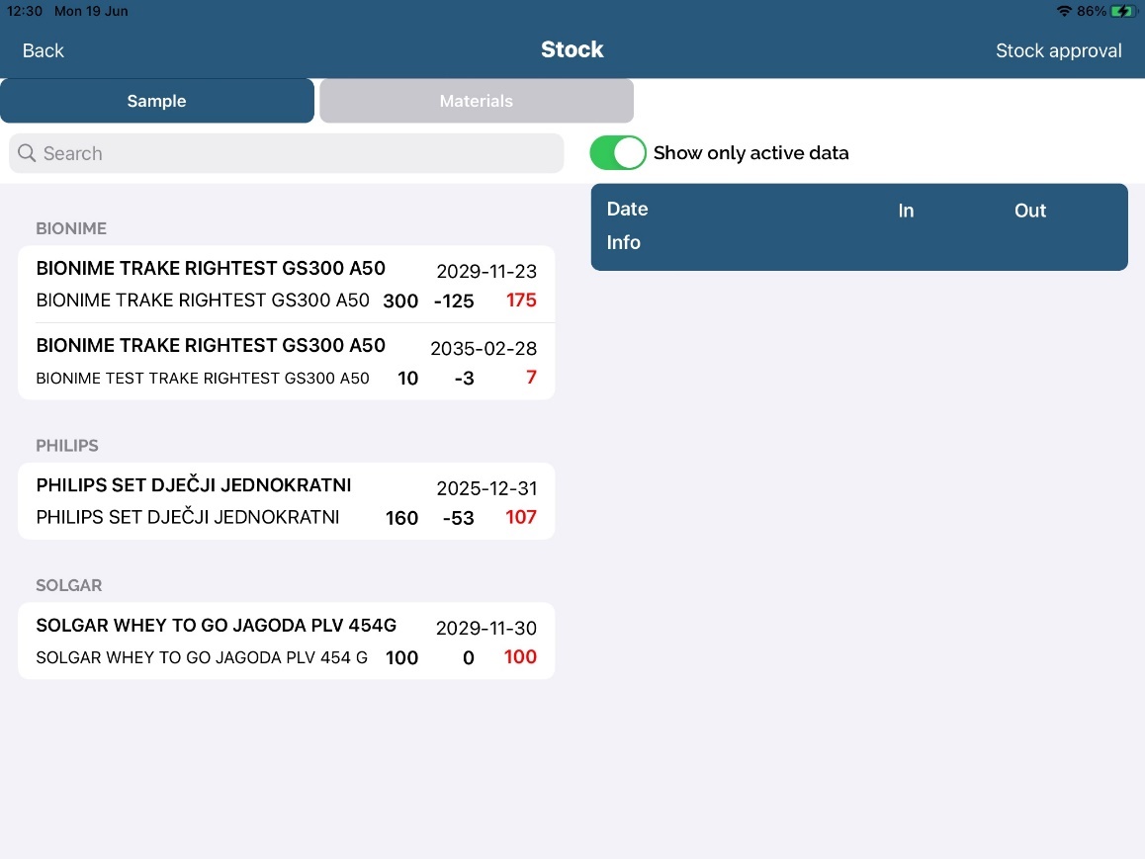Tap the Back button
1145x859 pixels.
(44, 50)
